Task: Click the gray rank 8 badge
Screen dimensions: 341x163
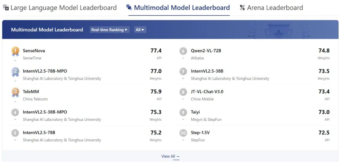Action: [x=183, y=92]
